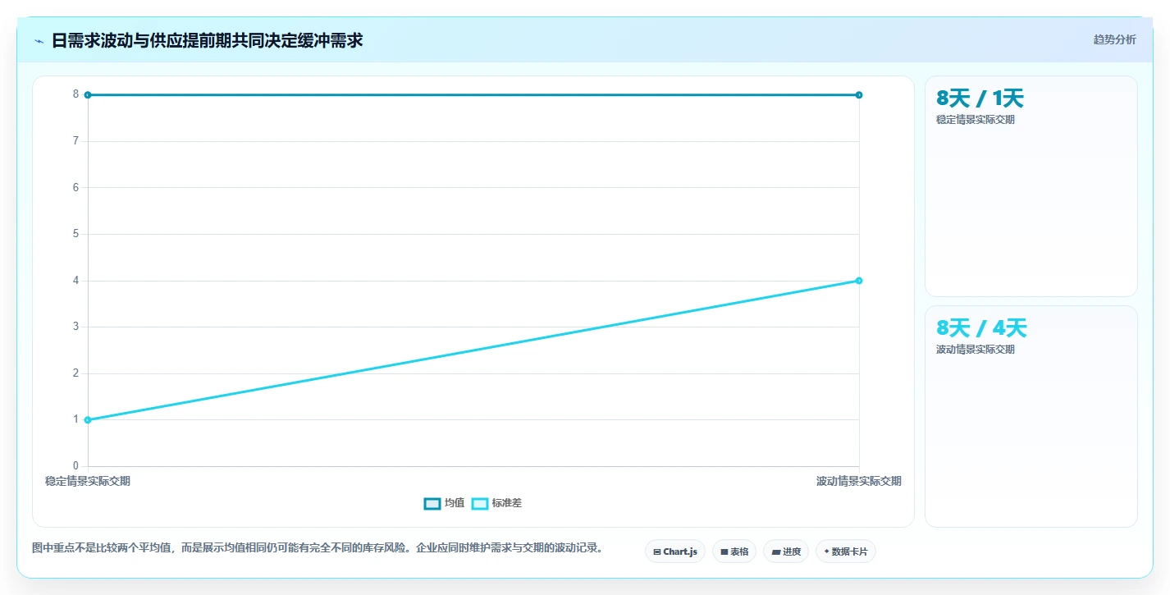Click the 均值 legend label text
This screenshot has height=595, width=1170.
tap(455, 503)
